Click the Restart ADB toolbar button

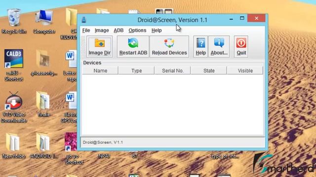(133, 47)
